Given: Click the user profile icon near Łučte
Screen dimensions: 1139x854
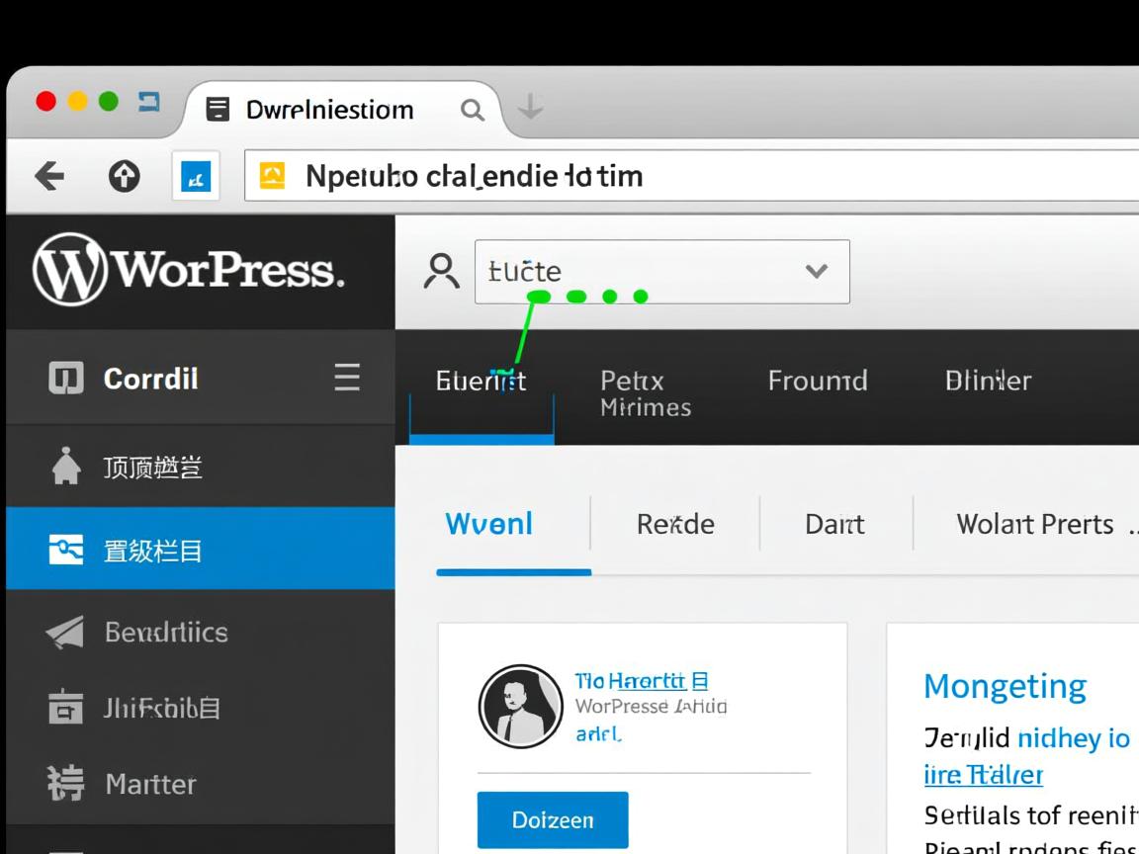Looking at the screenshot, I should 442,271.
